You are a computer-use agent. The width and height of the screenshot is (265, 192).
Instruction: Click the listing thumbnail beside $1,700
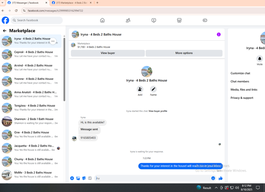point(73,45)
